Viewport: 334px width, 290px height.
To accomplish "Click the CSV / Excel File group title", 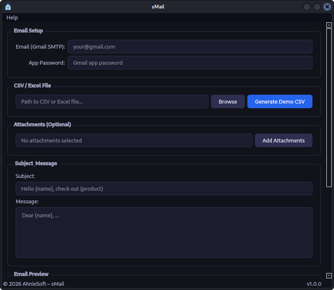I will coord(33,85).
